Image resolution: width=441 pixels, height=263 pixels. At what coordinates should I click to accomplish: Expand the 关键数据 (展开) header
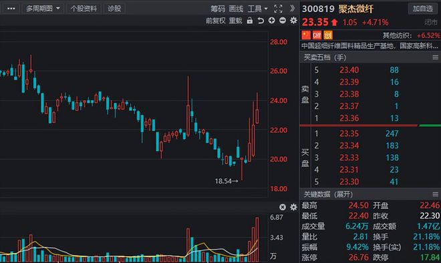(328, 194)
